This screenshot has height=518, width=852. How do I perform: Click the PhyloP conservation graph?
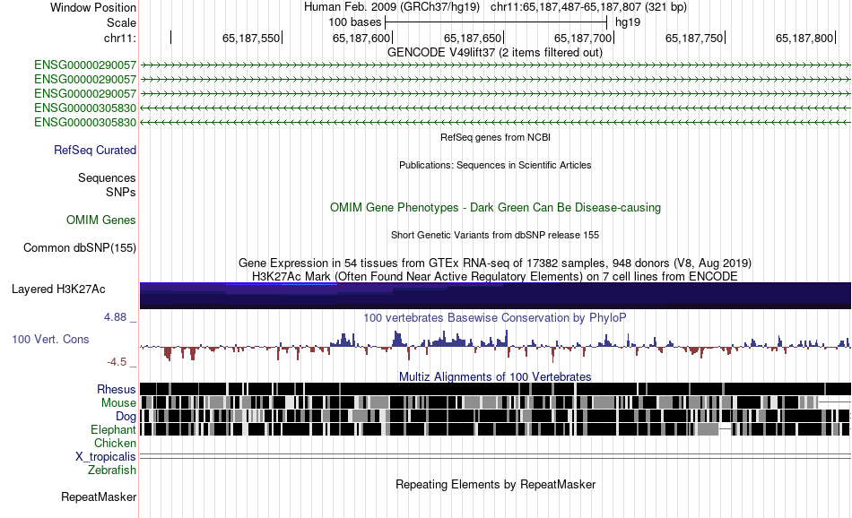(495, 345)
